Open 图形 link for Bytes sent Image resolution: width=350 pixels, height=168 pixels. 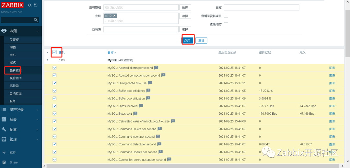332,114
